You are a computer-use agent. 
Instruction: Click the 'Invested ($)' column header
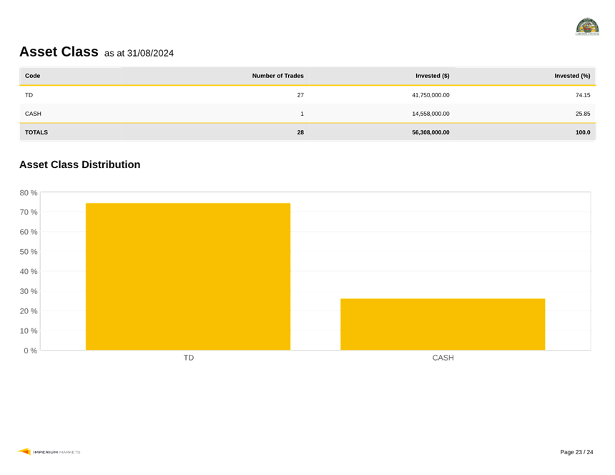tap(433, 76)
